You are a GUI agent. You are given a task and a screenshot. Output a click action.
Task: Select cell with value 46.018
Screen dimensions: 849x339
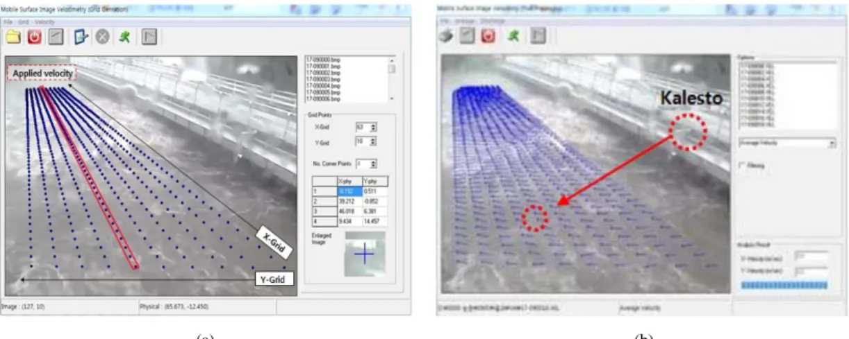pos(349,211)
